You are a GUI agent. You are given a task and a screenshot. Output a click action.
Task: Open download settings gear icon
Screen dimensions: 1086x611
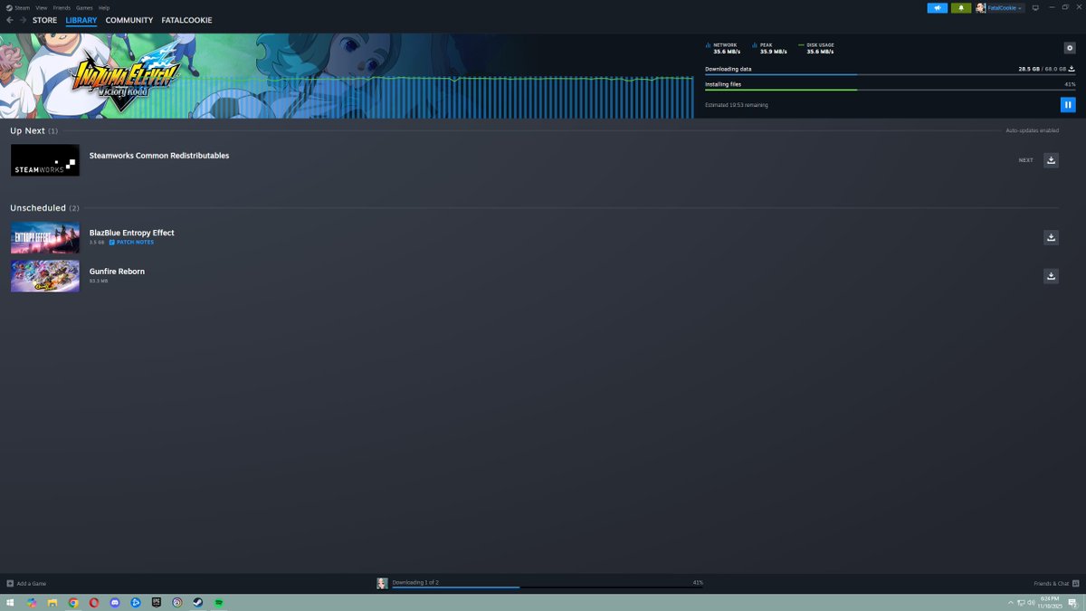(1069, 48)
